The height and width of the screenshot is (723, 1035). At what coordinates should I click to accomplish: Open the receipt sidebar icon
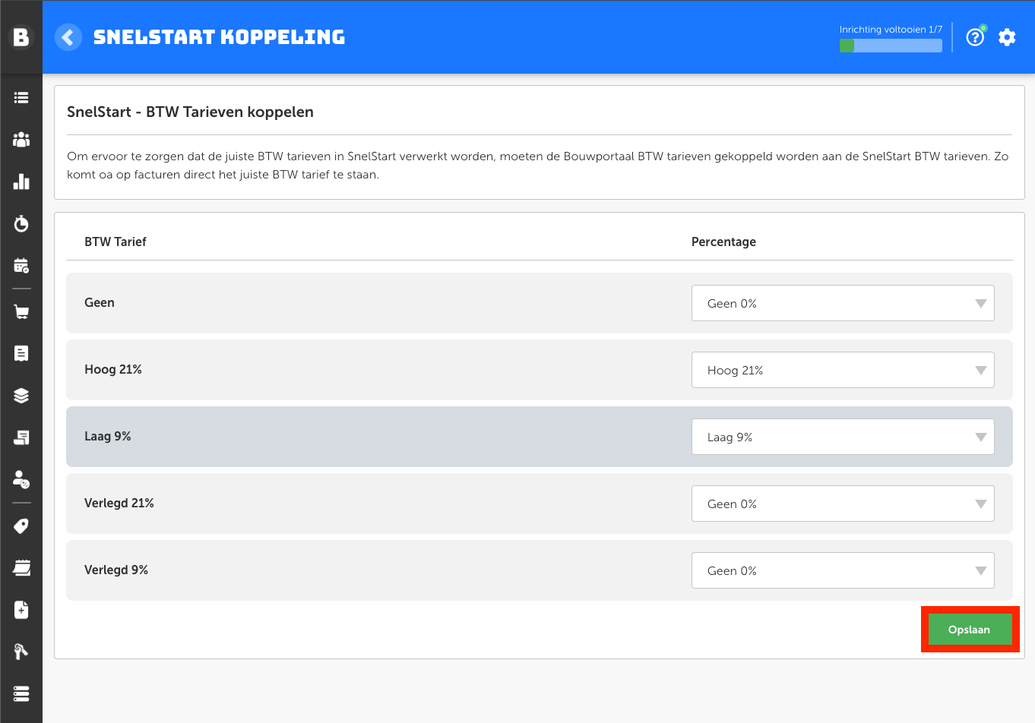(x=21, y=353)
